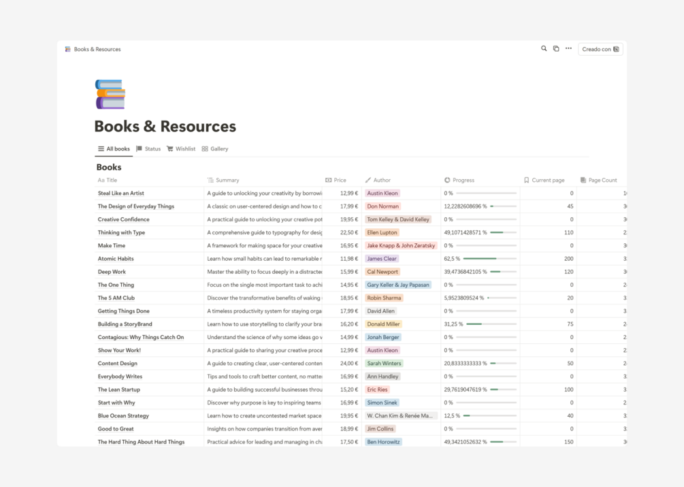Click Everybody Writes summary cell

point(264,377)
